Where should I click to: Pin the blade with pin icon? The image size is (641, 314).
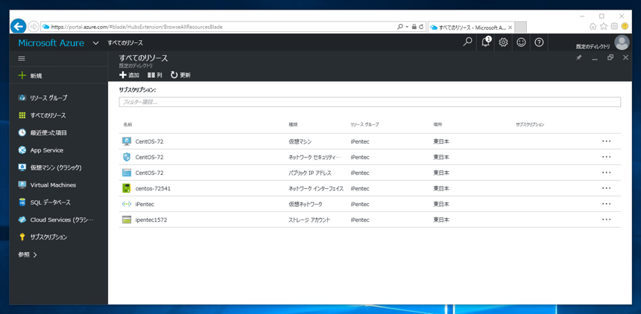pyautogui.click(x=578, y=58)
